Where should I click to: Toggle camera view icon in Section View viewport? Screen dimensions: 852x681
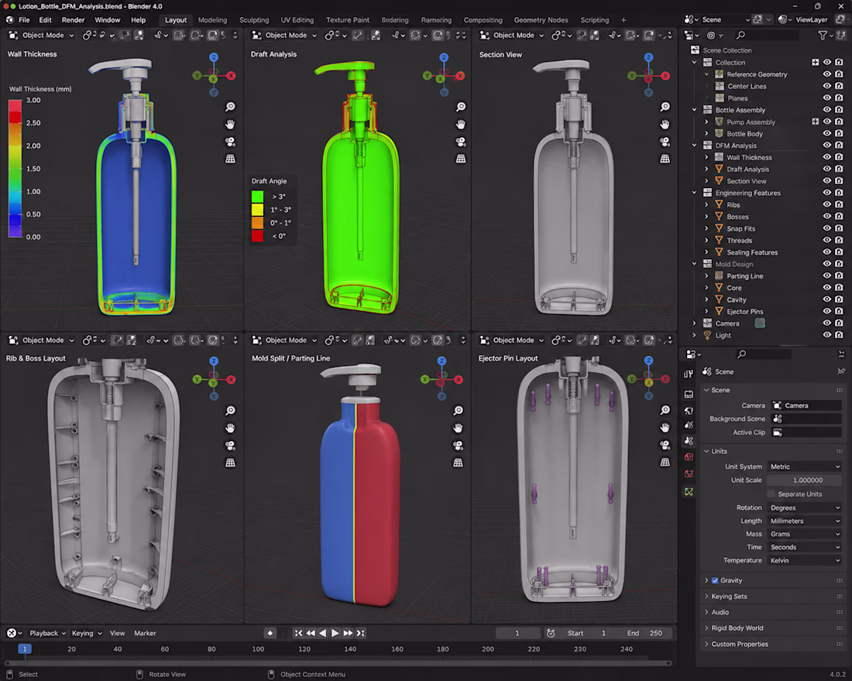tap(665, 142)
